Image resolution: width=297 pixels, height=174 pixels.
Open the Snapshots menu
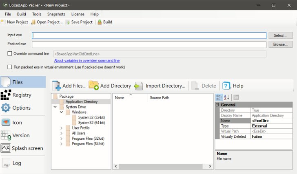point(56,14)
